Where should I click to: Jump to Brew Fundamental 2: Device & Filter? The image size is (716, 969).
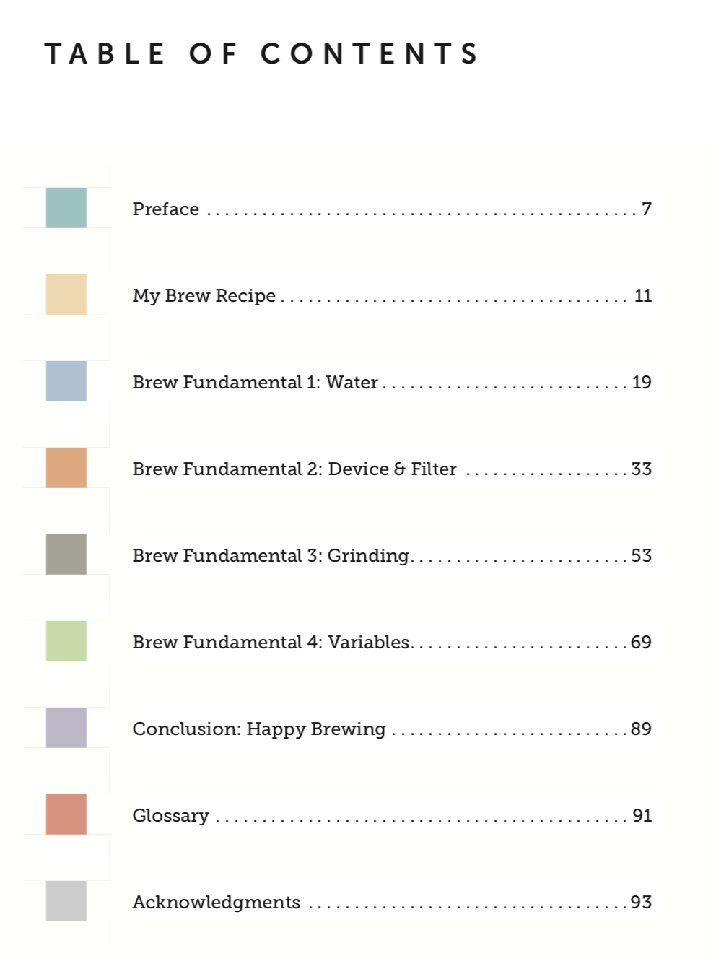coord(392,469)
